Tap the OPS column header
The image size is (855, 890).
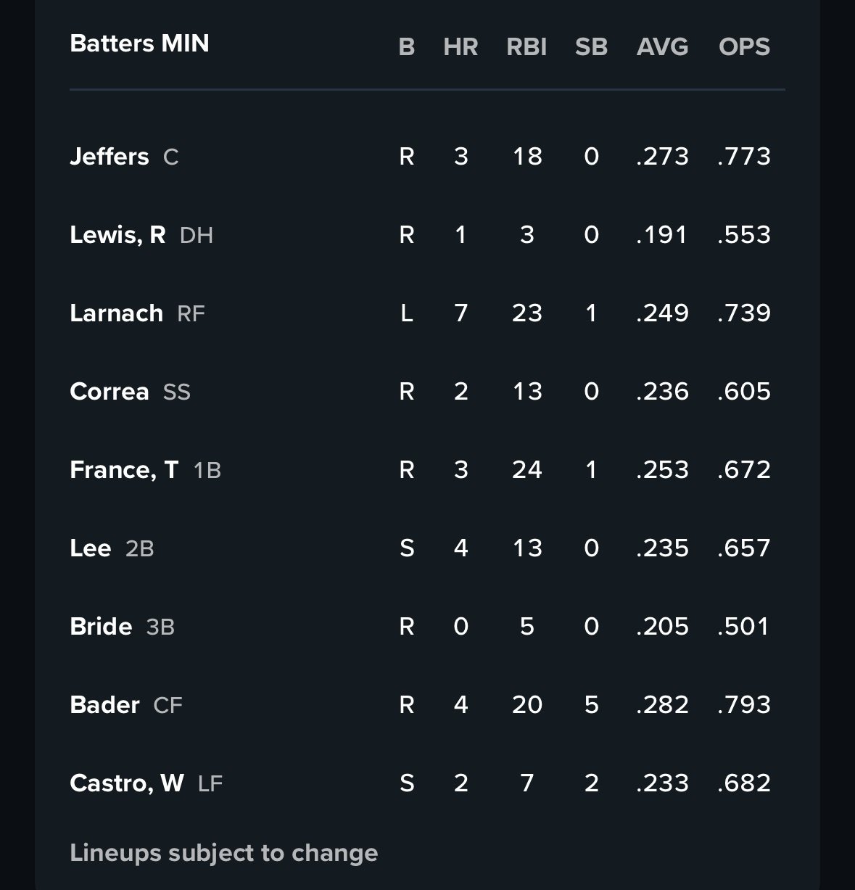click(x=744, y=47)
